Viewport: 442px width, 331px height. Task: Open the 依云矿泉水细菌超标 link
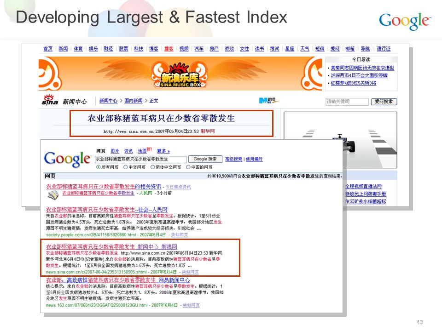pos(366,201)
